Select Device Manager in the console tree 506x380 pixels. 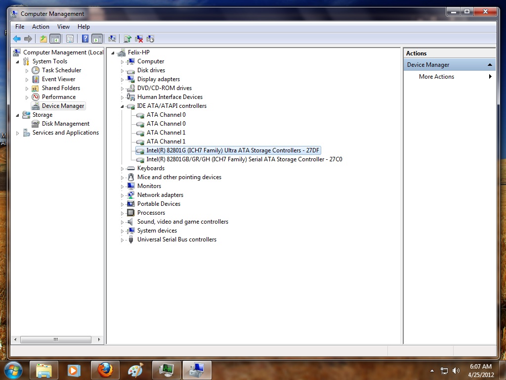click(63, 106)
